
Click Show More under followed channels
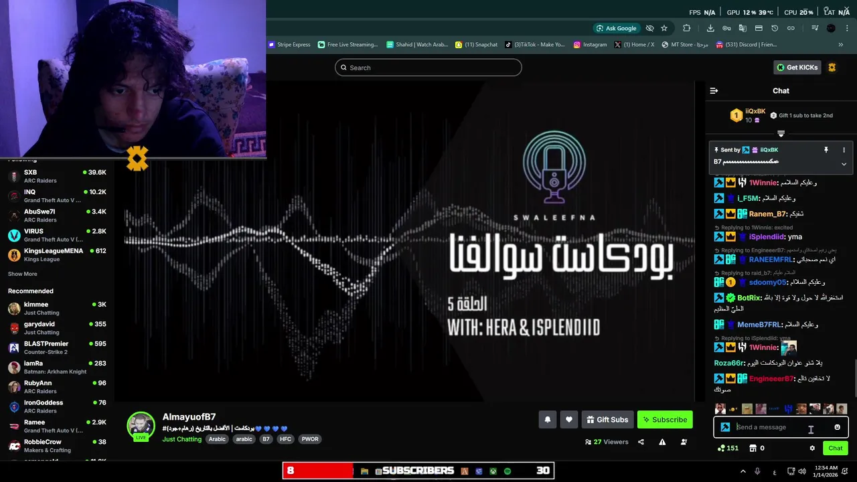pyautogui.click(x=22, y=274)
